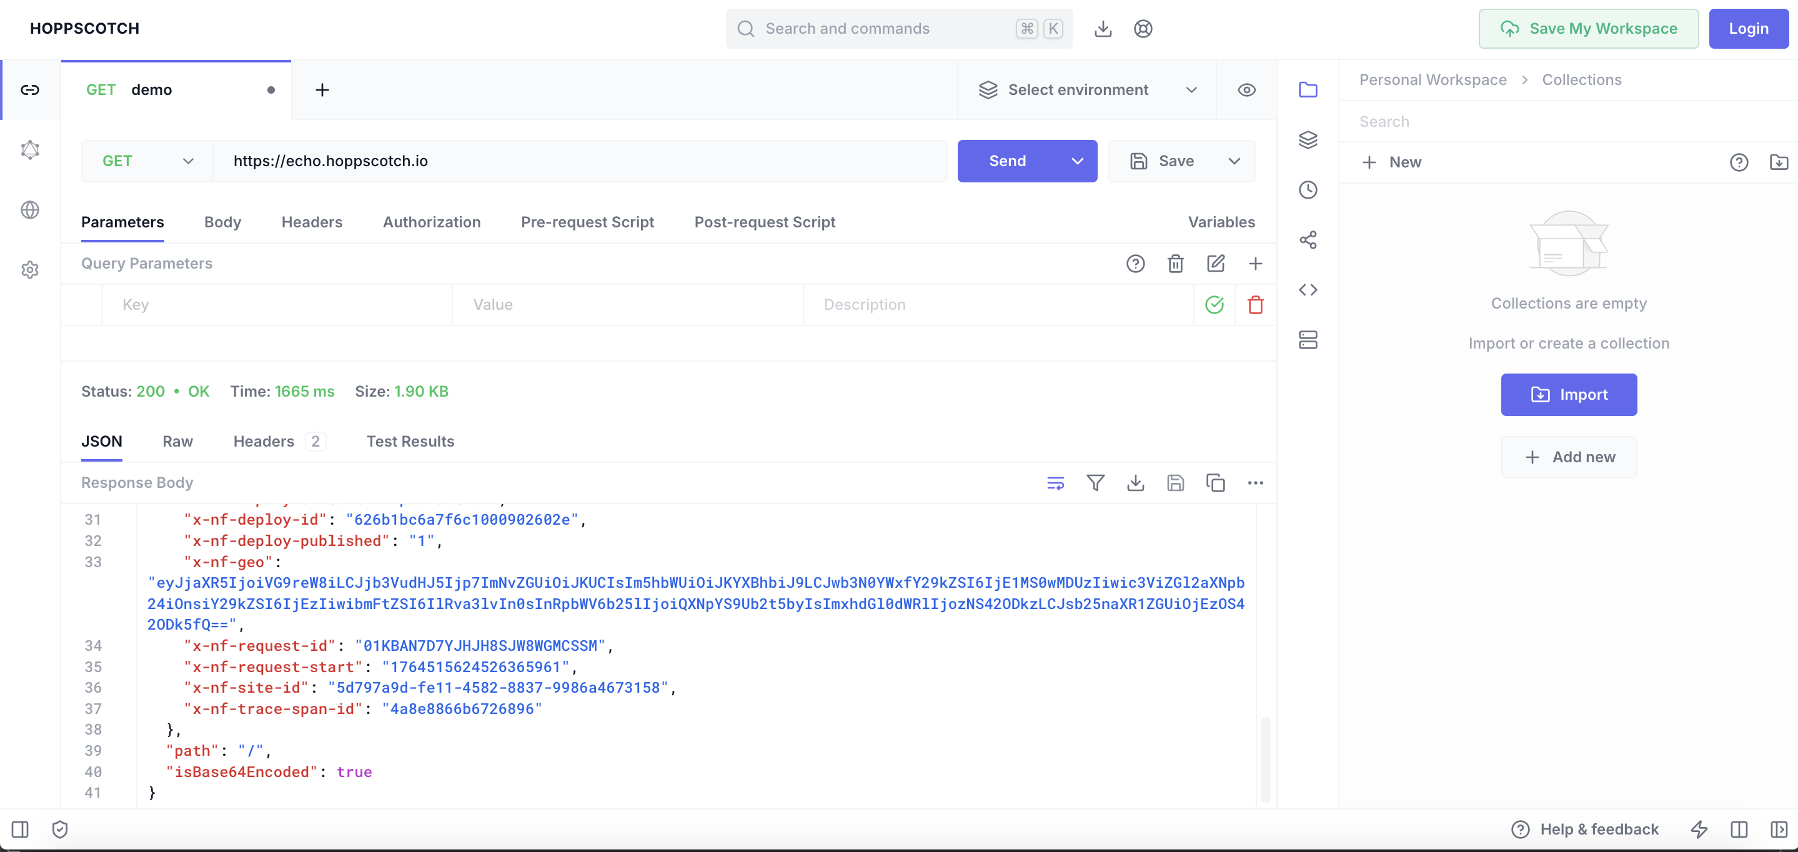The image size is (1798, 852).
Task: Click the Save My Workspace button
Action: click(1588, 29)
